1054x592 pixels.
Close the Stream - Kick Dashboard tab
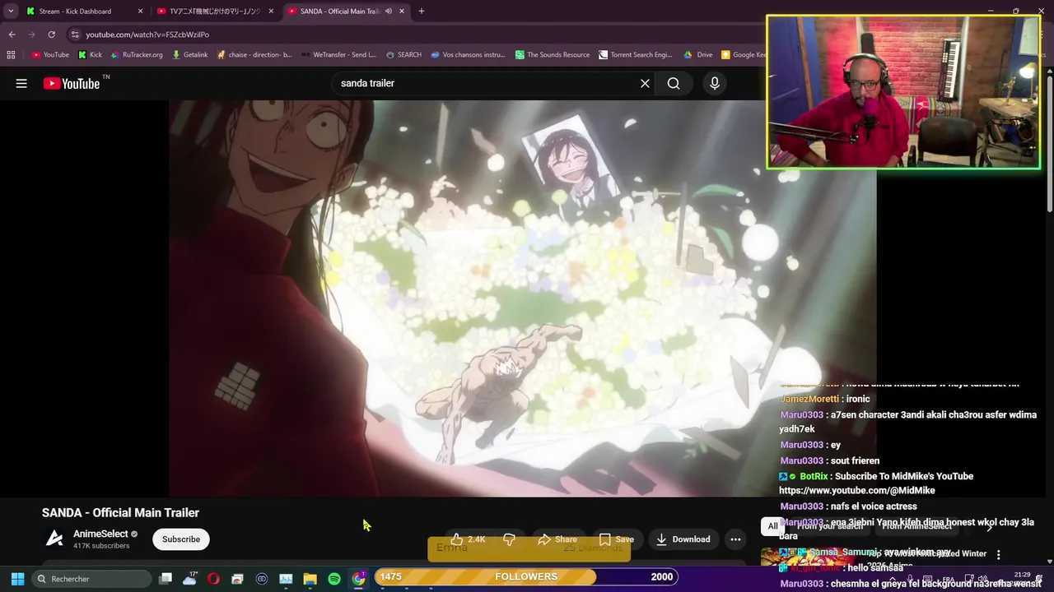pos(140,12)
